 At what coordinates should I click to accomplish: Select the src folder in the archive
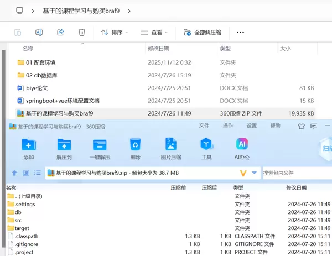coord(18,220)
